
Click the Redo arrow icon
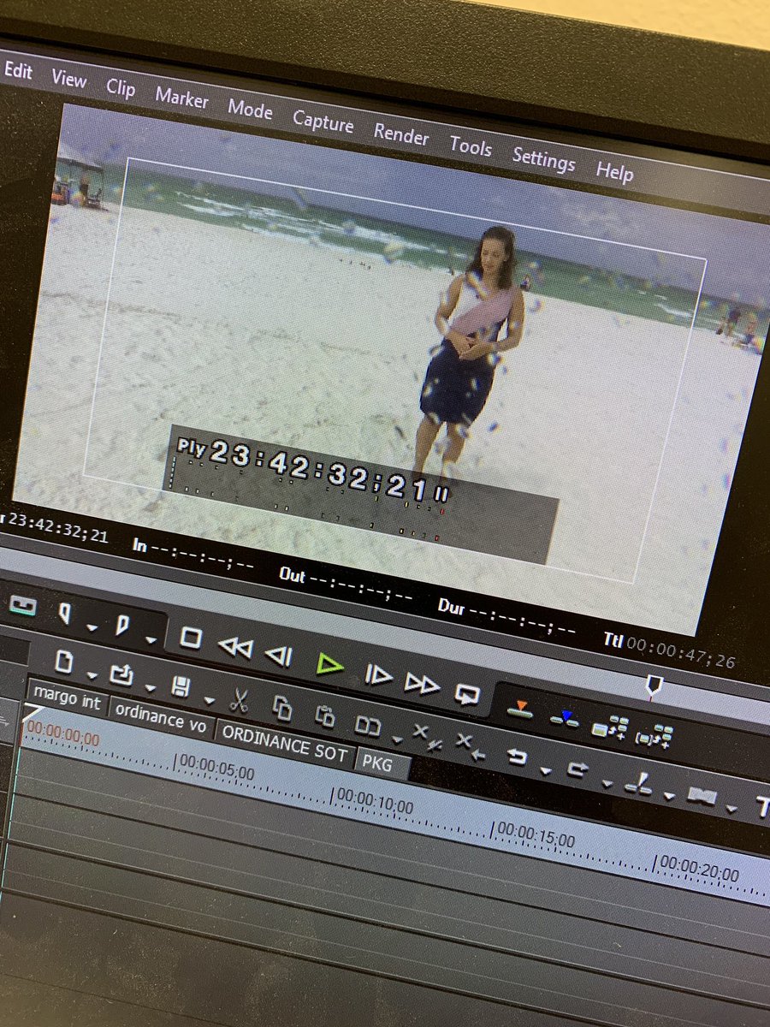tap(578, 769)
